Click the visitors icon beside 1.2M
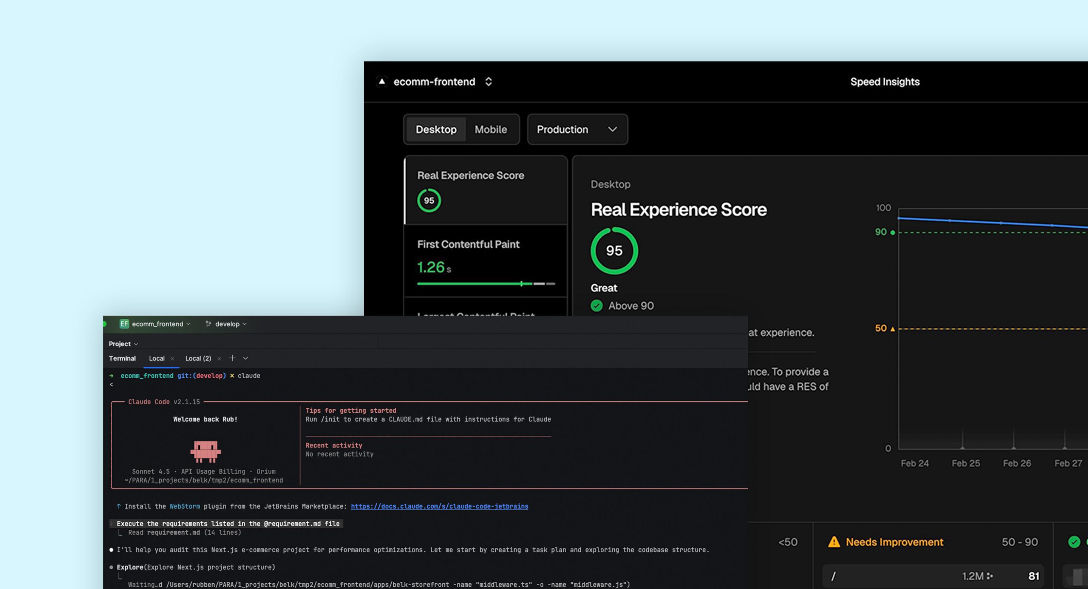Image resolution: width=1088 pixels, height=589 pixels. pos(990,576)
